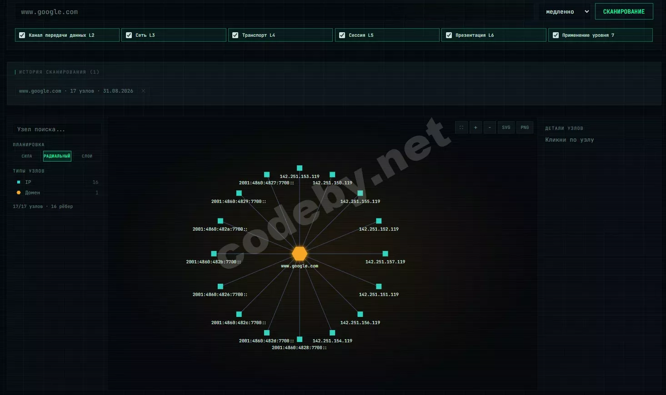Select the 2001:4860:4829:7700:: IPv6 node
Viewport: 666px width, 395px height.
point(239,193)
